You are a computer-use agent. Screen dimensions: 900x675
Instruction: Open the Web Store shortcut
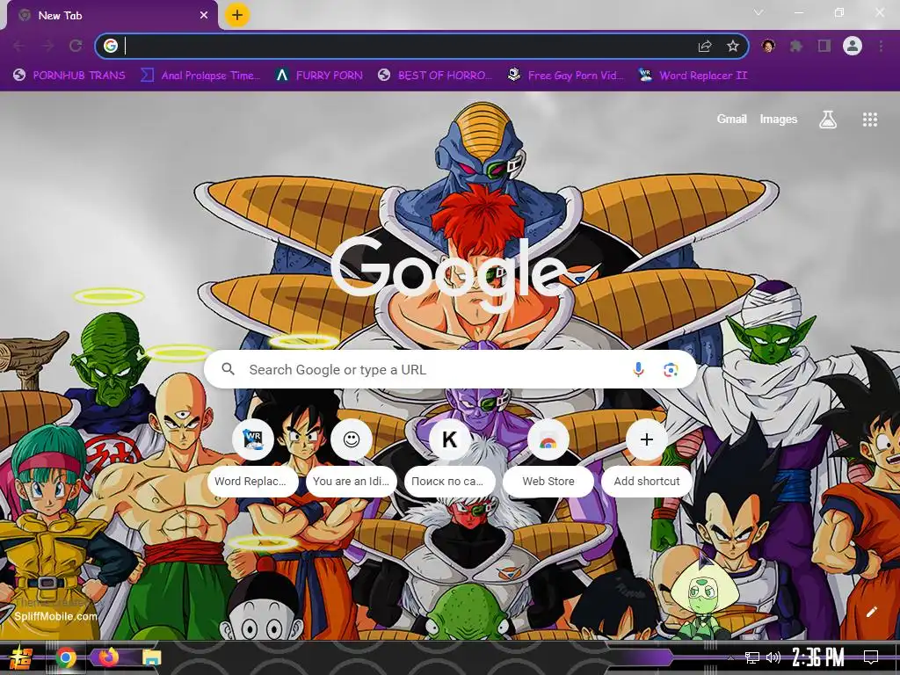coord(548,457)
